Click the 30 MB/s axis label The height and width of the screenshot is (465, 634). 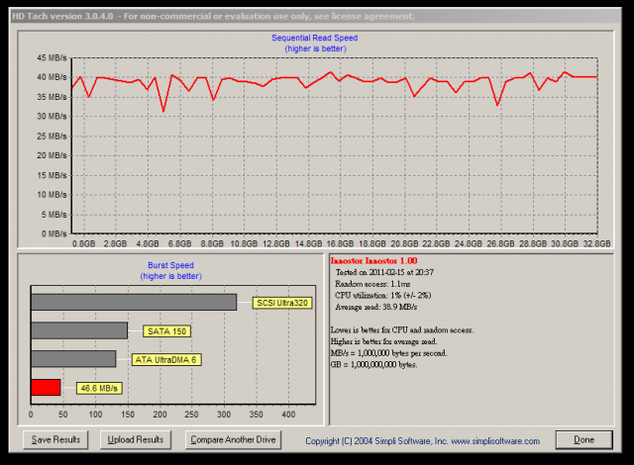click(x=52, y=117)
